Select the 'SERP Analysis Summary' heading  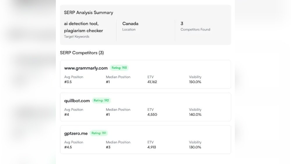point(88,13)
